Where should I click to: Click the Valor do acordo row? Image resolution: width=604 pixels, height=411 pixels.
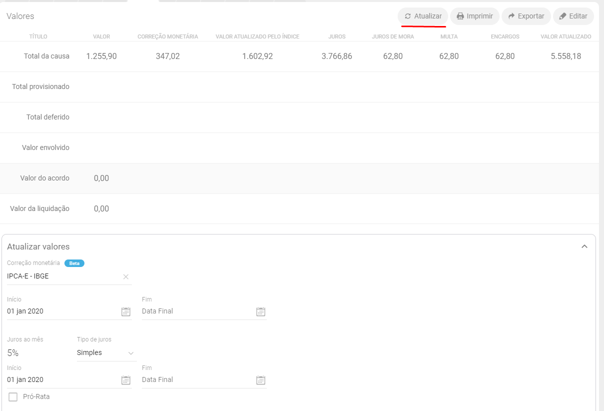[x=45, y=178]
